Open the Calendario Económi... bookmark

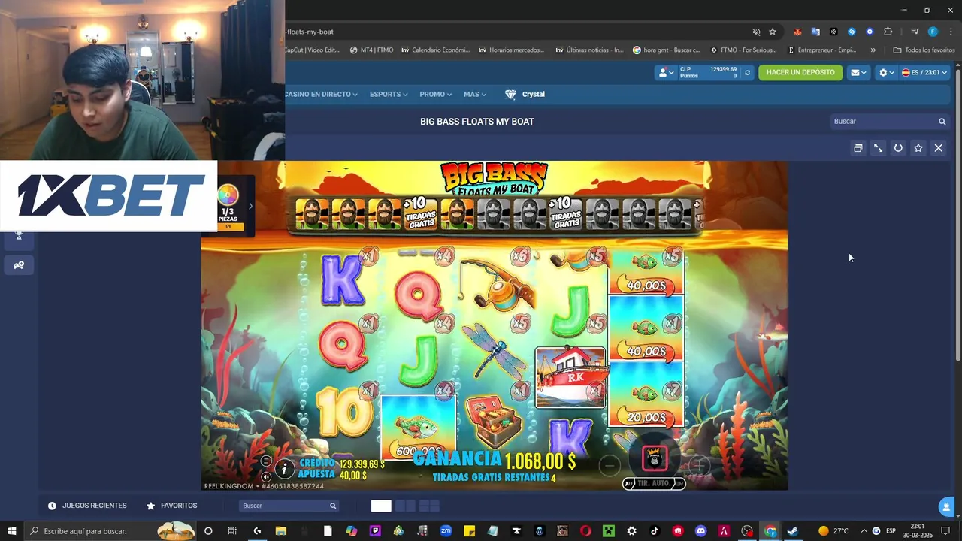tap(435, 50)
